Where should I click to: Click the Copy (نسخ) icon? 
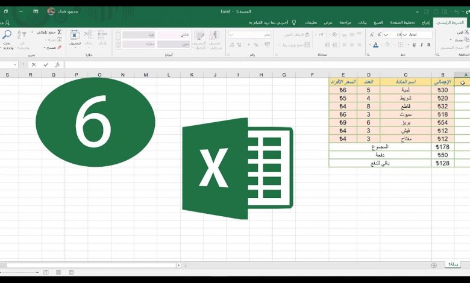(x=467, y=40)
